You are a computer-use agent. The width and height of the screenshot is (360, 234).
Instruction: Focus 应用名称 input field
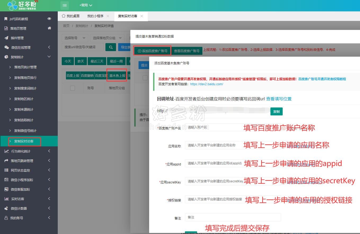(233, 145)
